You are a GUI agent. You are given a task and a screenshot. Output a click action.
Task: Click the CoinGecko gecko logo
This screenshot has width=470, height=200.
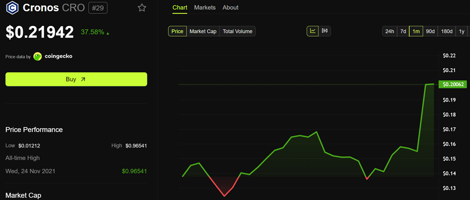point(38,56)
